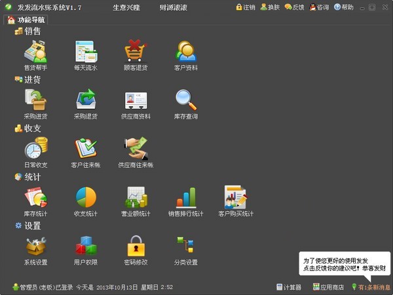
Task: Launch 采购进货 purchase stock-in
Action: tap(35, 100)
